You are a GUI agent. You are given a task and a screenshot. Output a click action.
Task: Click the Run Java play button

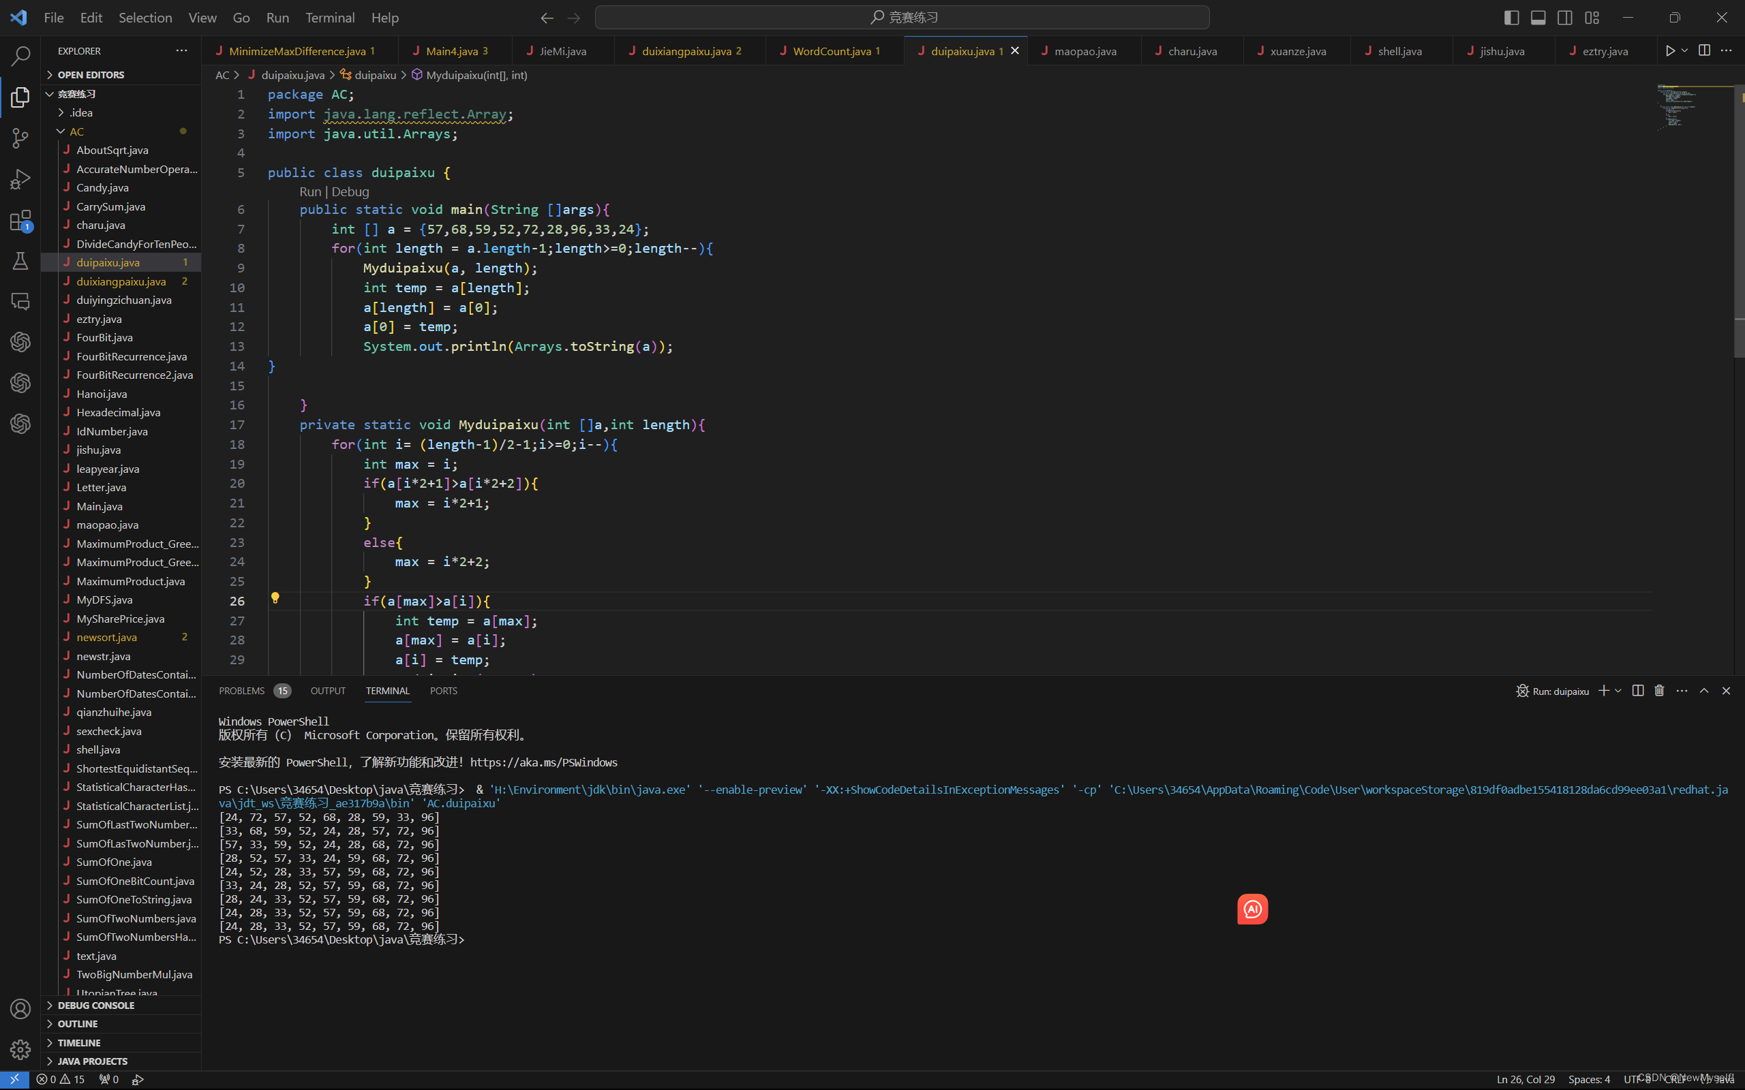pos(1670,50)
